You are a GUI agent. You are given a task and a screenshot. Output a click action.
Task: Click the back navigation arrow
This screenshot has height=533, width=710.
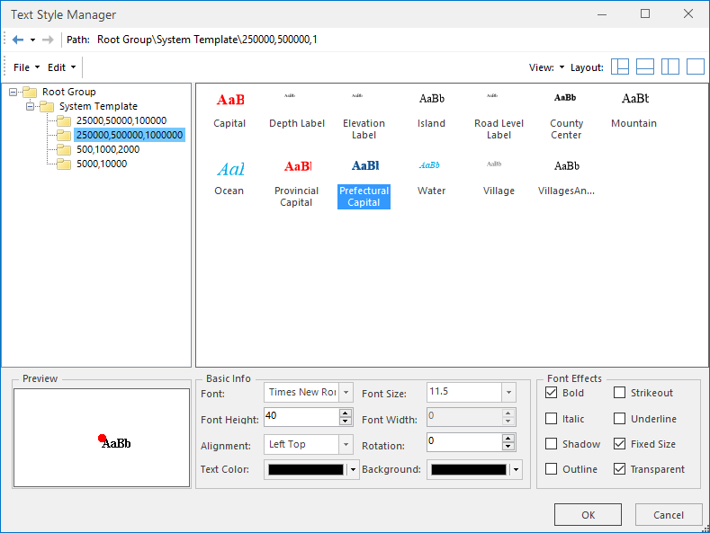18,40
